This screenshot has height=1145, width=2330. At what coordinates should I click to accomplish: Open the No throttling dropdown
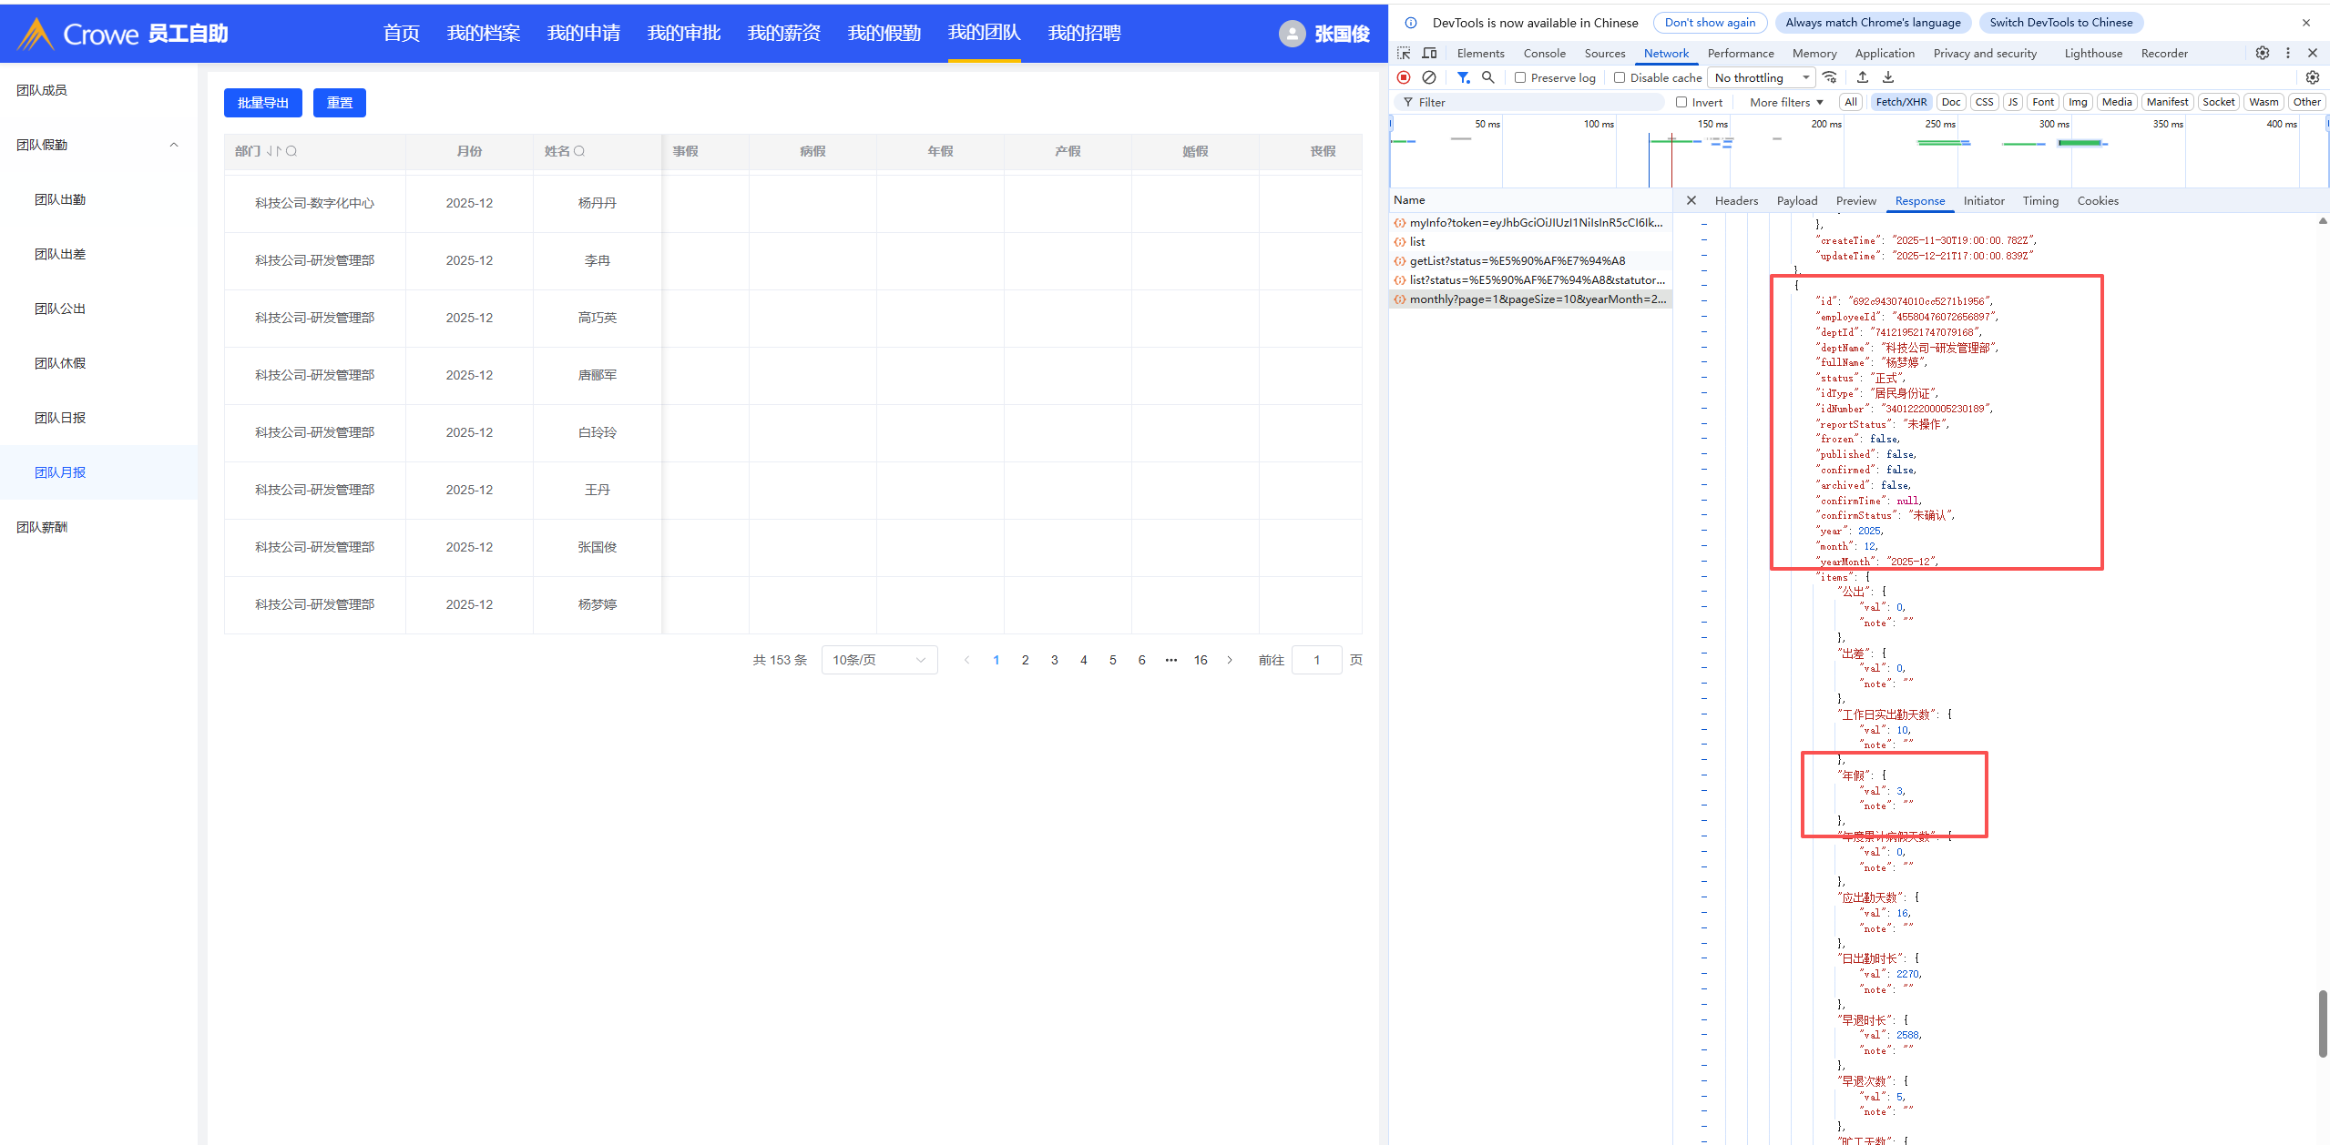click(1761, 77)
